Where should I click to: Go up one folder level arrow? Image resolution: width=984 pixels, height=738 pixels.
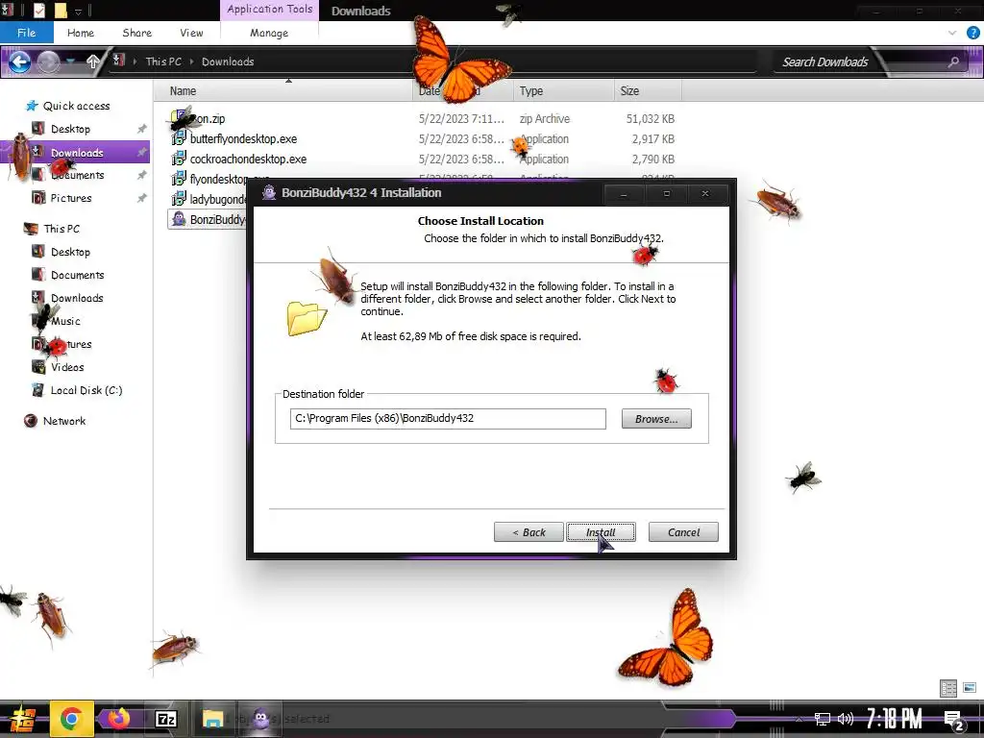pyautogui.click(x=93, y=61)
